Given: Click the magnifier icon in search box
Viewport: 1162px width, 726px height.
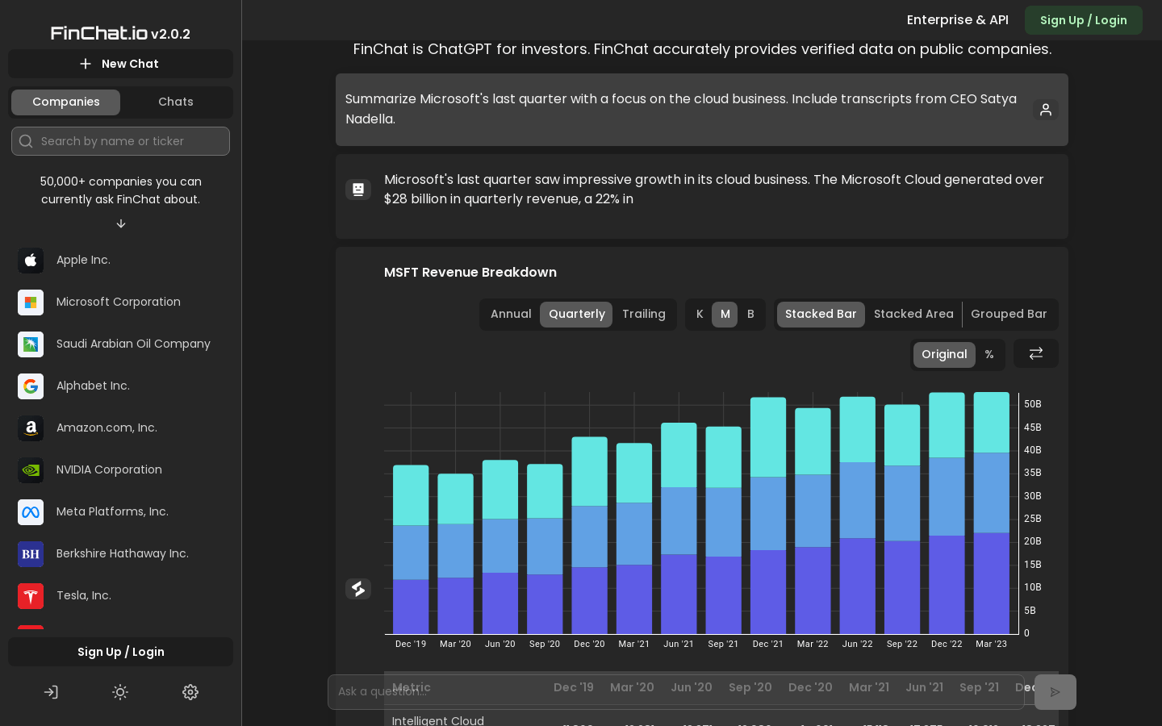Looking at the screenshot, I should click(26, 141).
